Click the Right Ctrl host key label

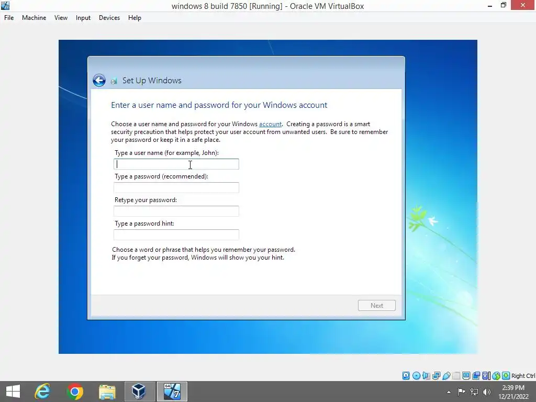tap(523, 376)
